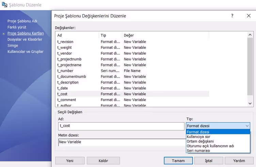Choose Seri numarası from Tip list
Image resolution: width=256 pixels, height=167 pixels.
(x=218, y=151)
